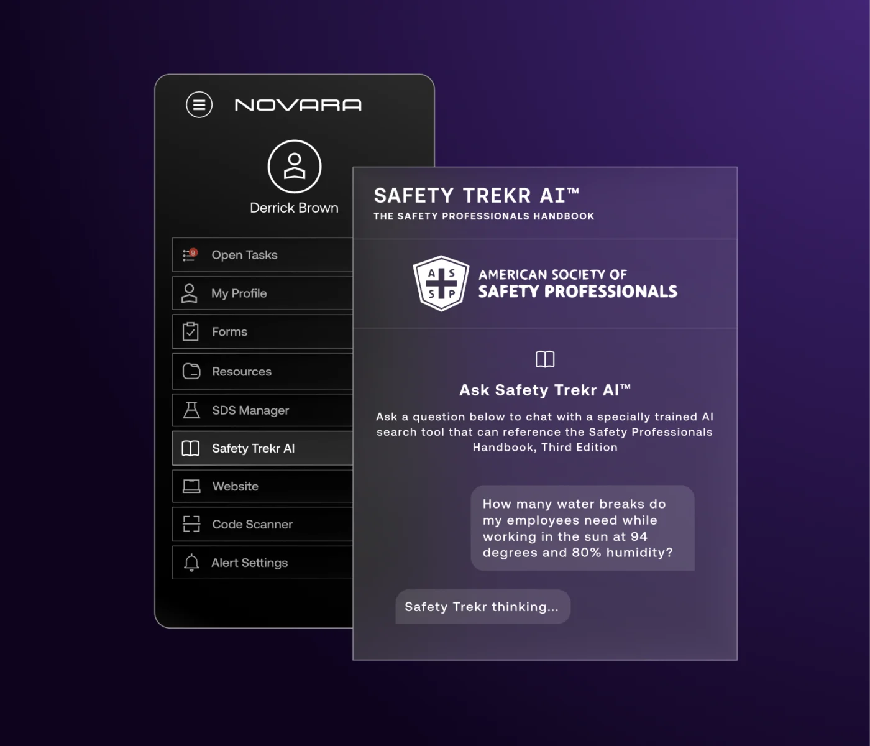Click the Resources folder icon
This screenshot has height=746, width=870.
[x=191, y=371]
